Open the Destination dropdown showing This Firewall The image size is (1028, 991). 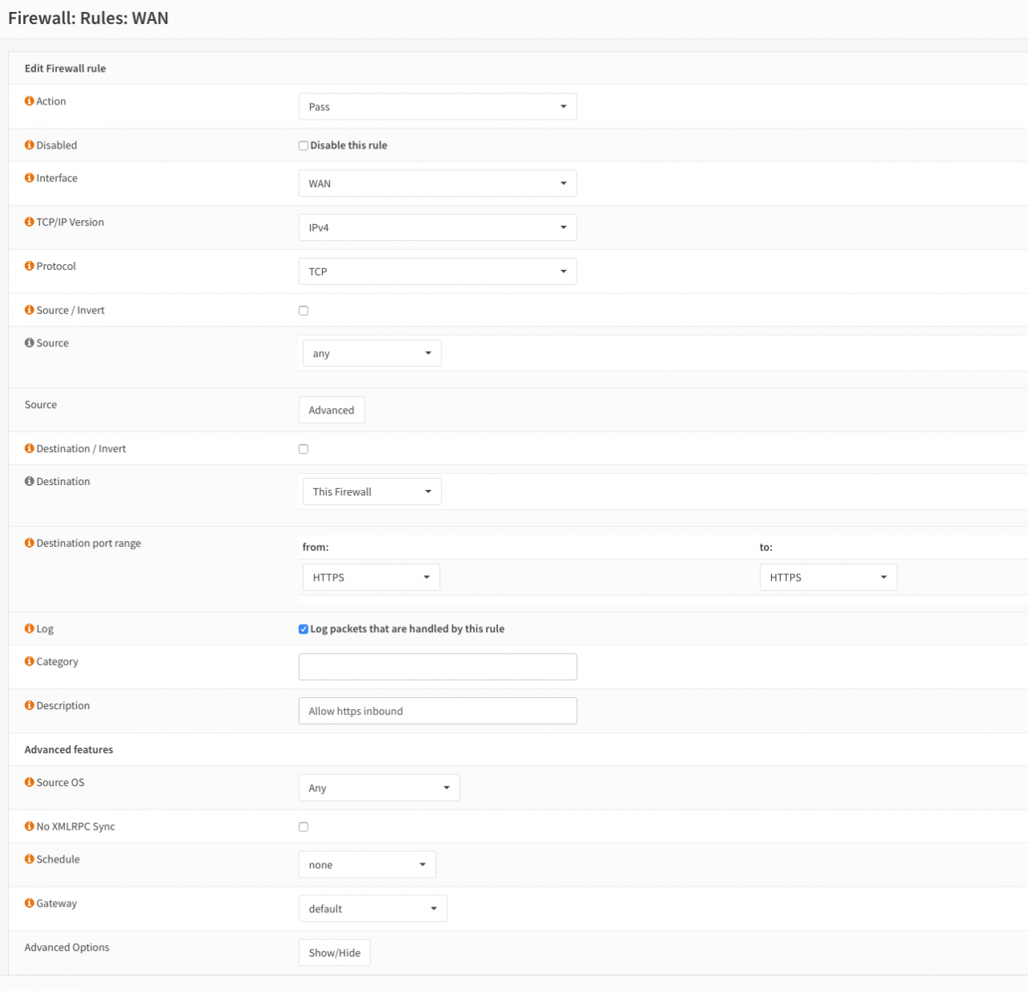372,492
